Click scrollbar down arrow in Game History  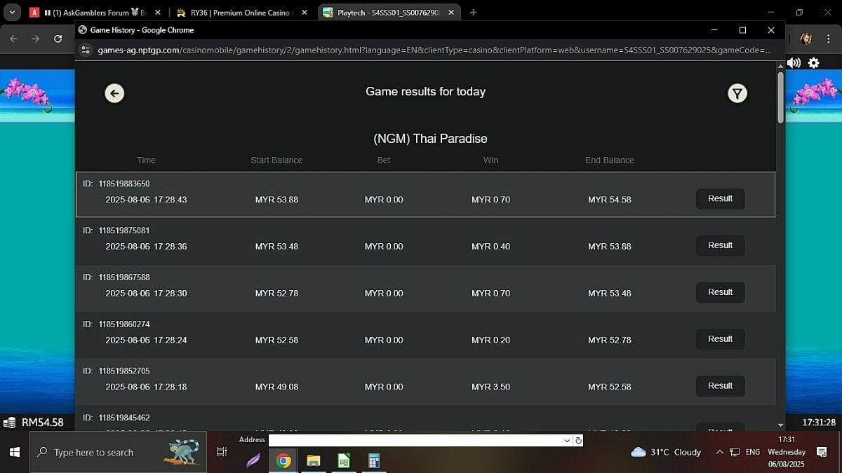click(780, 425)
